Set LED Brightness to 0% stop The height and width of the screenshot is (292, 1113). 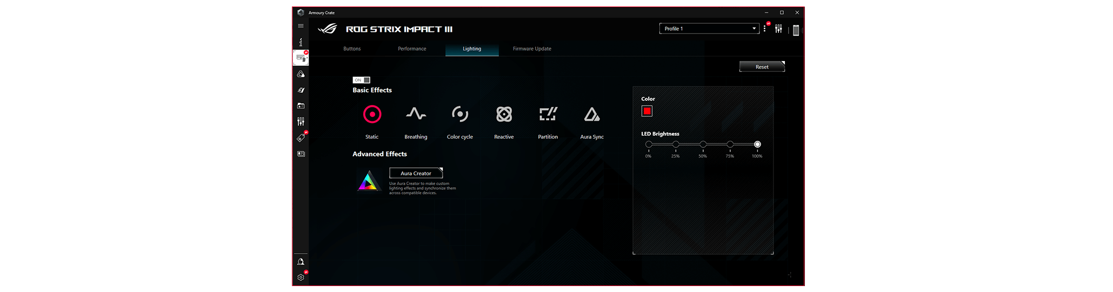(649, 145)
